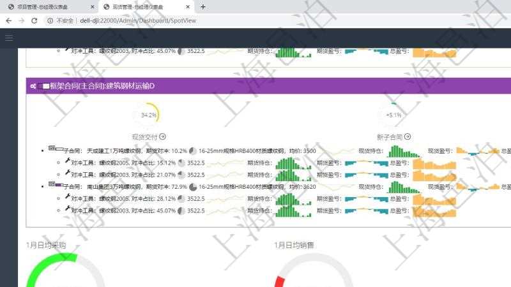Screen dimensions: 511x287
Task: Select the 现货管理 dashboard tab
Action: (144, 7)
